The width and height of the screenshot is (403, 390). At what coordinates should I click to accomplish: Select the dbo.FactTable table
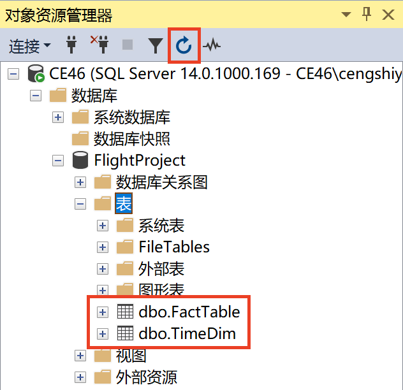point(189,312)
